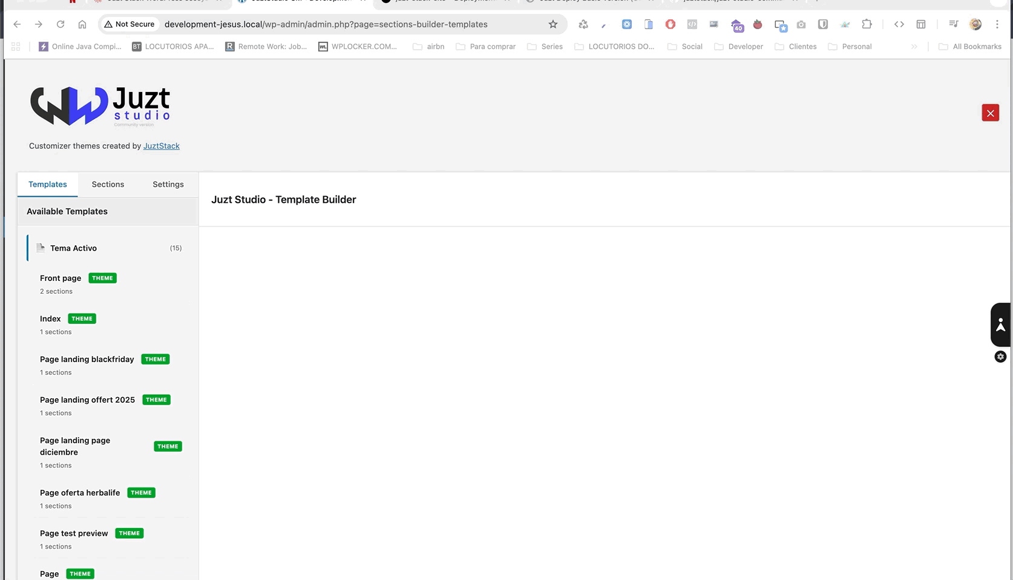Select the Page landing offert 2025 template
The image size is (1013, 580).
coord(109,406)
